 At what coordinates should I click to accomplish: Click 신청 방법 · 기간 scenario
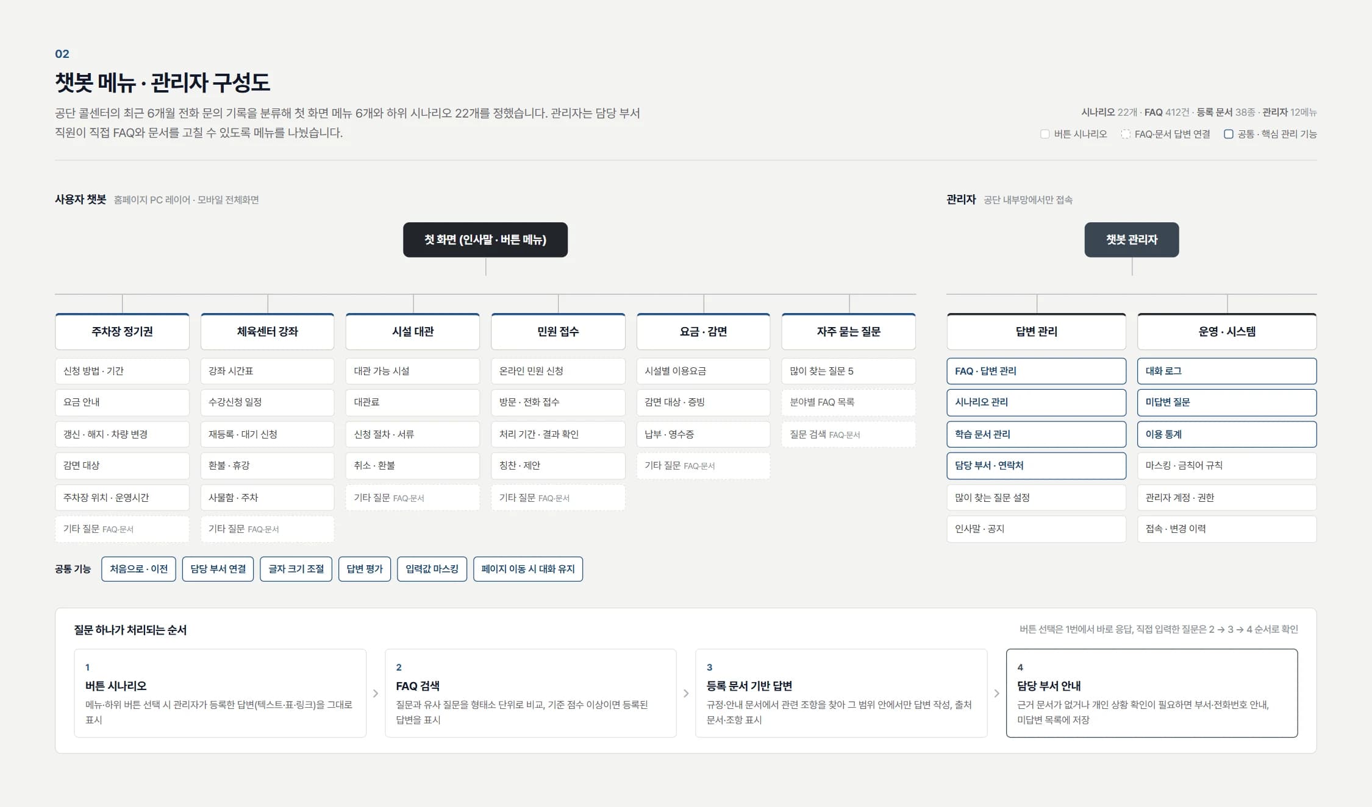122,371
